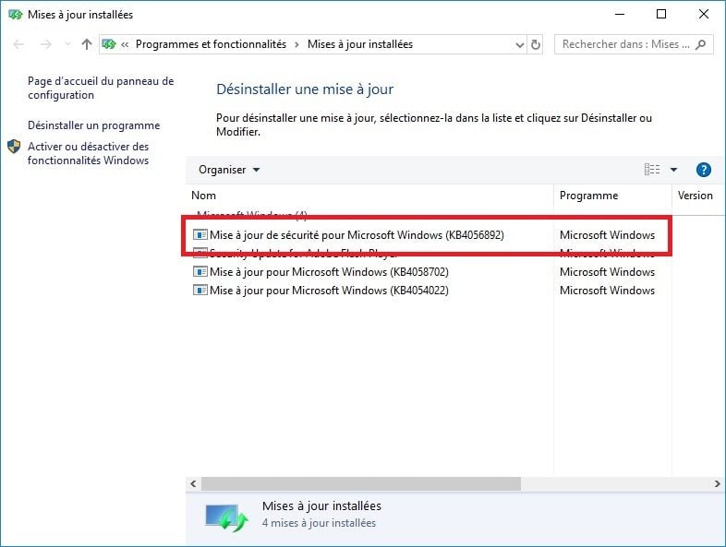The image size is (726, 547).
Task: Click the installed updates icon in details pane
Action: pos(226,517)
